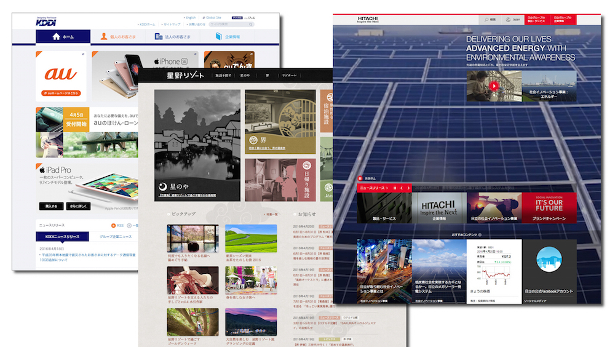Image resolution: width=615 pixels, height=347 pixels.
Task: Open 企業情報 tab on KDDI site
Action: (x=228, y=36)
